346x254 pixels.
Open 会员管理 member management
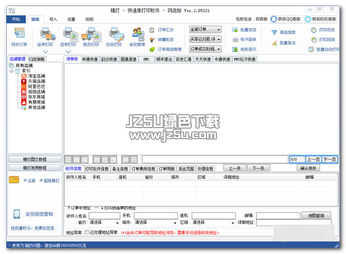[x=137, y=37]
